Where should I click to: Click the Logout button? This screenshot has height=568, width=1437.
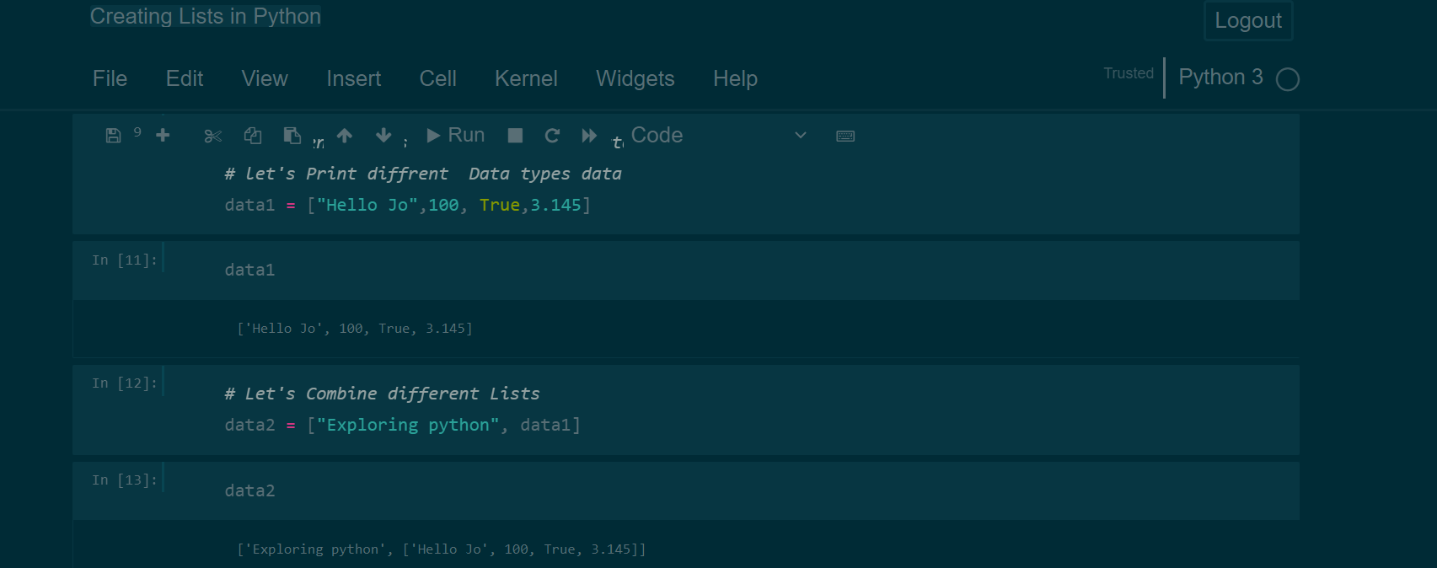[1247, 21]
